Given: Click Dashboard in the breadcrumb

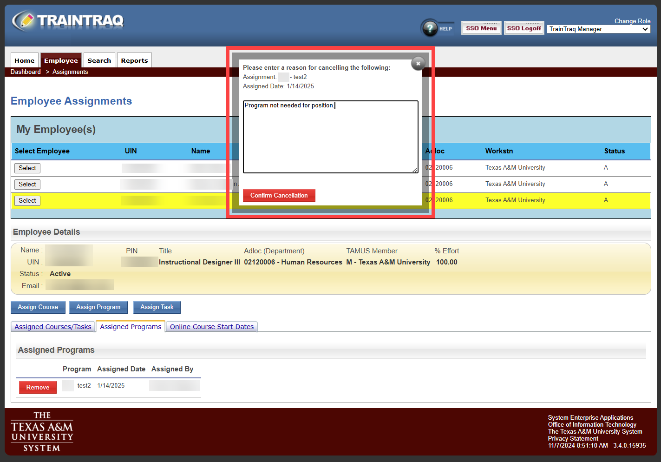Looking at the screenshot, I should coord(26,72).
